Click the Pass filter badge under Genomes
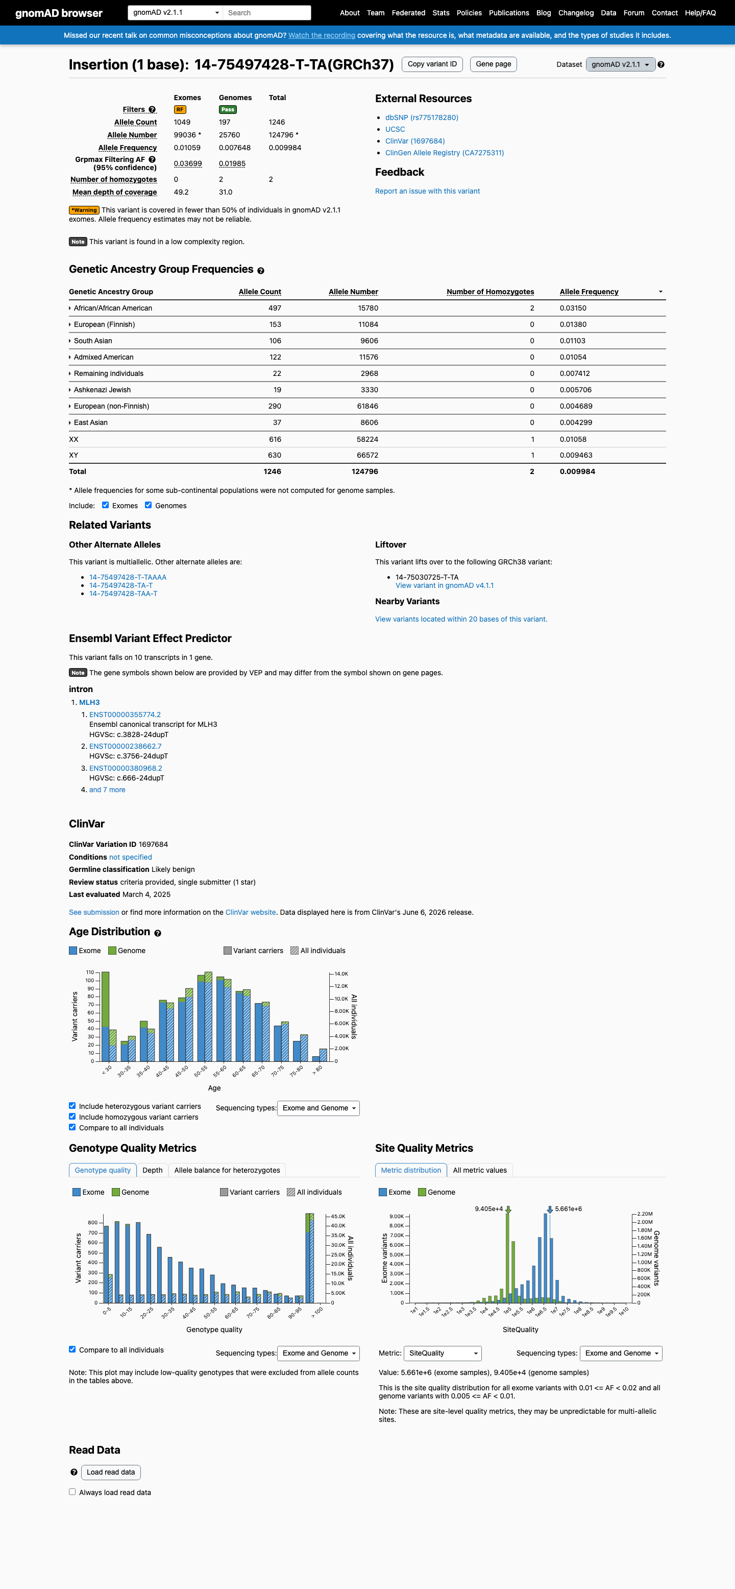The height and width of the screenshot is (1589, 735). (228, 110)
